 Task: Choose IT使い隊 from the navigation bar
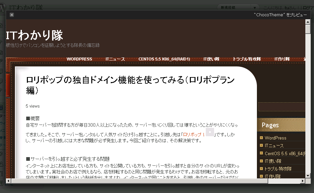click(211, 59)
